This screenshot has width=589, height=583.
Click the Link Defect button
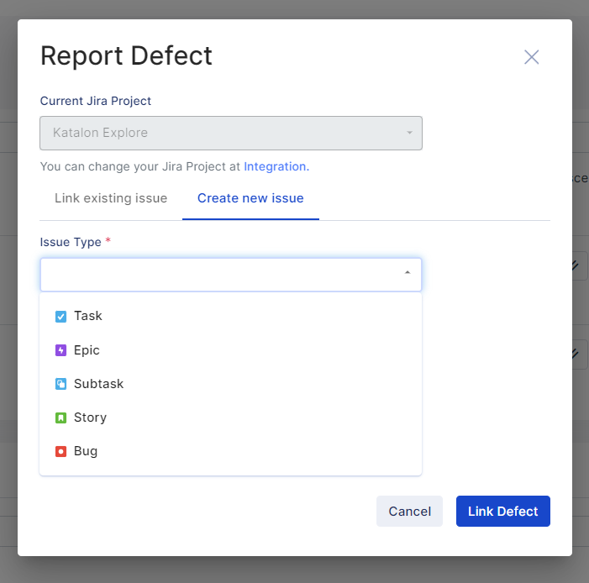tap(502, 512)
